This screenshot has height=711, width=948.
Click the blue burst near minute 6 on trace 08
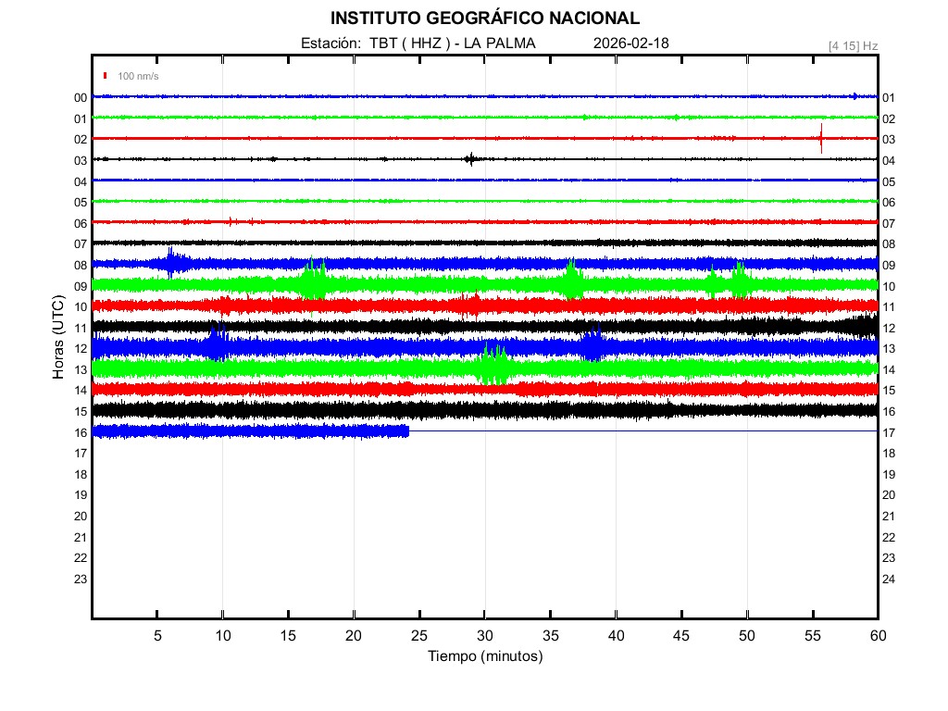point(171,263)
